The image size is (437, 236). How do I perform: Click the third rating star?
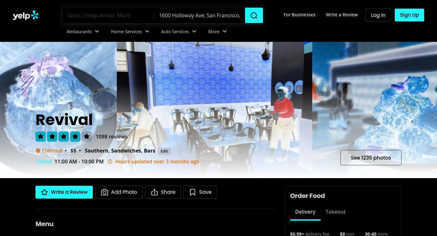[64, 137]
